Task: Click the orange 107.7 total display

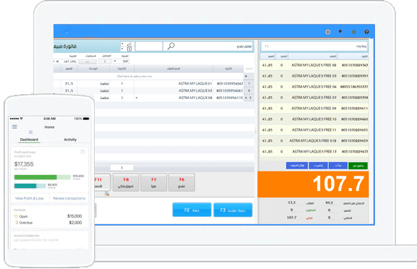Action: click(313, 184)
